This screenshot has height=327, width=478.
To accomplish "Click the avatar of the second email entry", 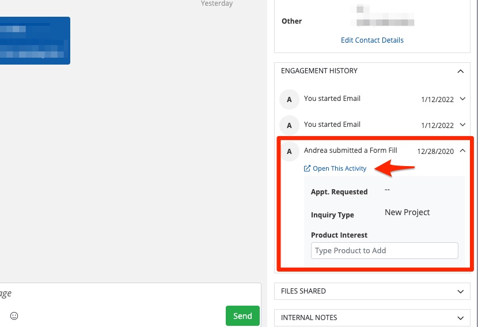I will pos(289,125).
